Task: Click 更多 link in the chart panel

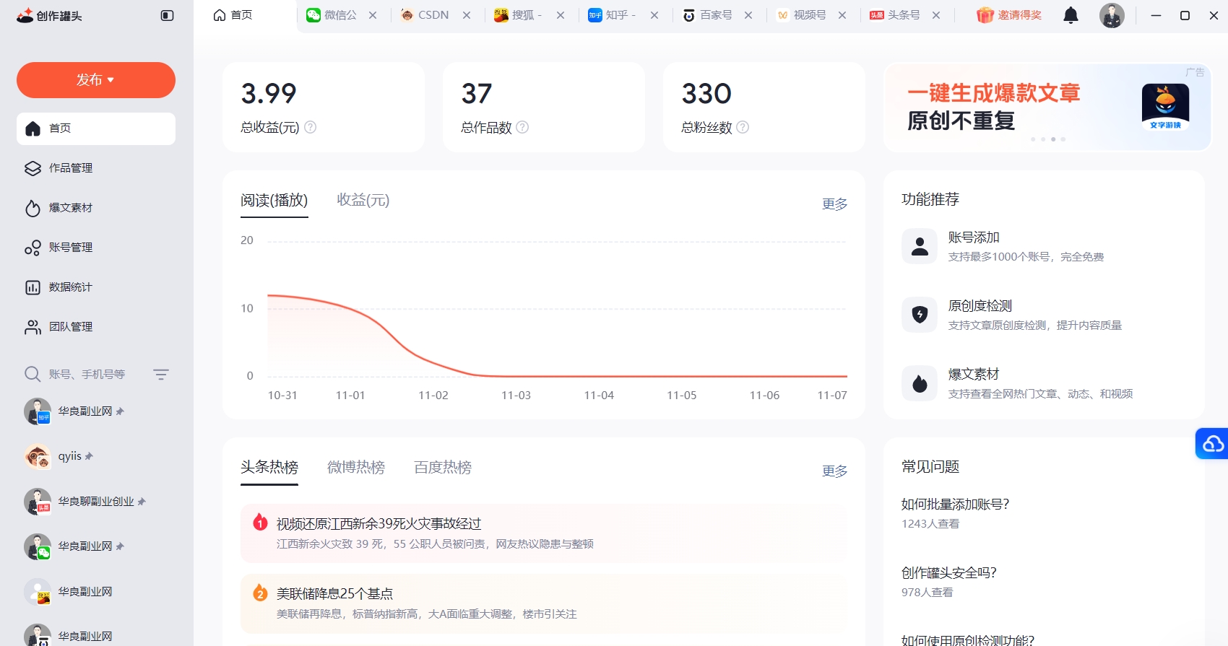Action: [x=834, y=204]
